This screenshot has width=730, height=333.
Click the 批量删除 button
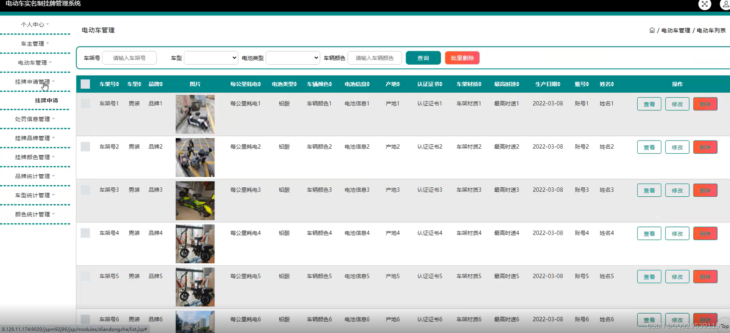462,58
